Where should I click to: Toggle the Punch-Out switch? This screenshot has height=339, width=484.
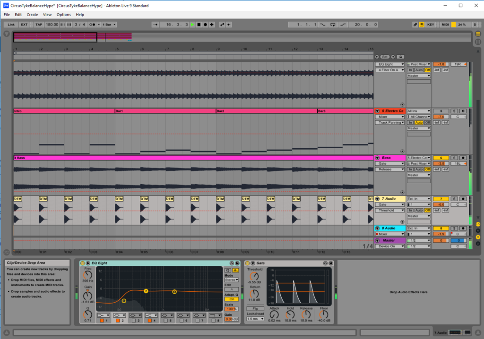pos(343,25)
